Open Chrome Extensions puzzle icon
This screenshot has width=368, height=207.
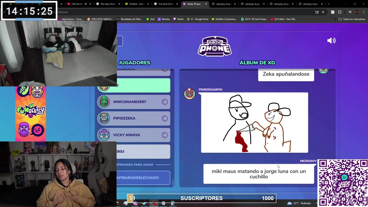point(340,12)
